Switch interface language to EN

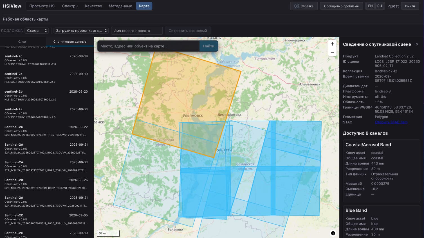370,6
